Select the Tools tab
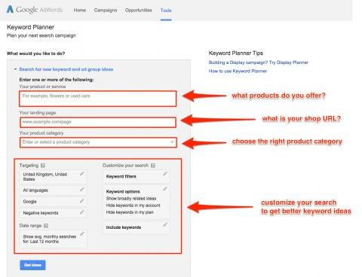 (x=166, y=11)
